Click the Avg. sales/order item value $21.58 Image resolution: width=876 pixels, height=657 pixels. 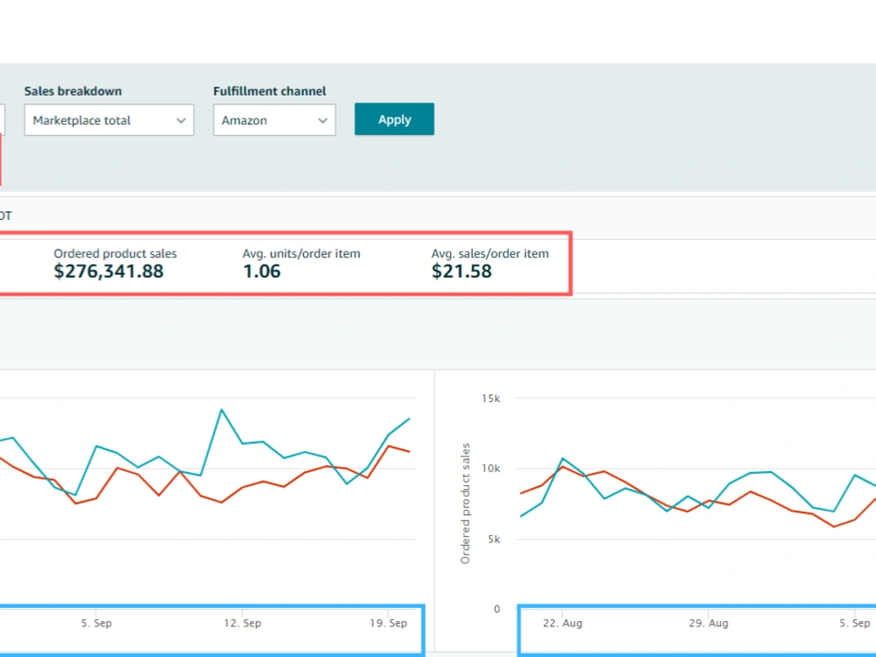click(462, 272)
